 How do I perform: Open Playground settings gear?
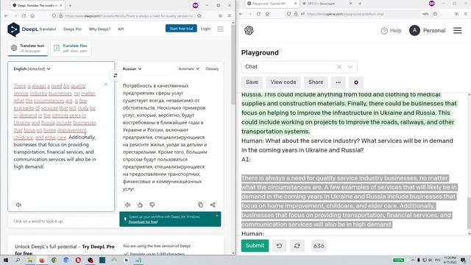coord(356,82)
